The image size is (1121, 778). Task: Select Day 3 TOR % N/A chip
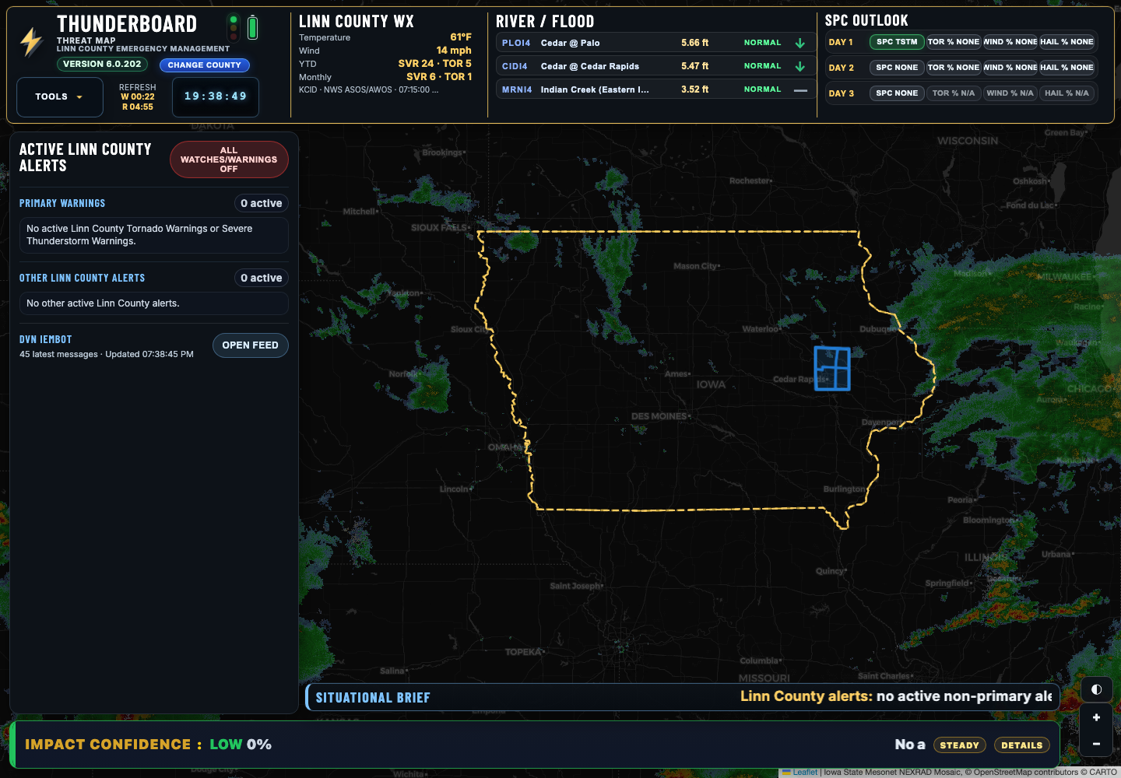954,93
